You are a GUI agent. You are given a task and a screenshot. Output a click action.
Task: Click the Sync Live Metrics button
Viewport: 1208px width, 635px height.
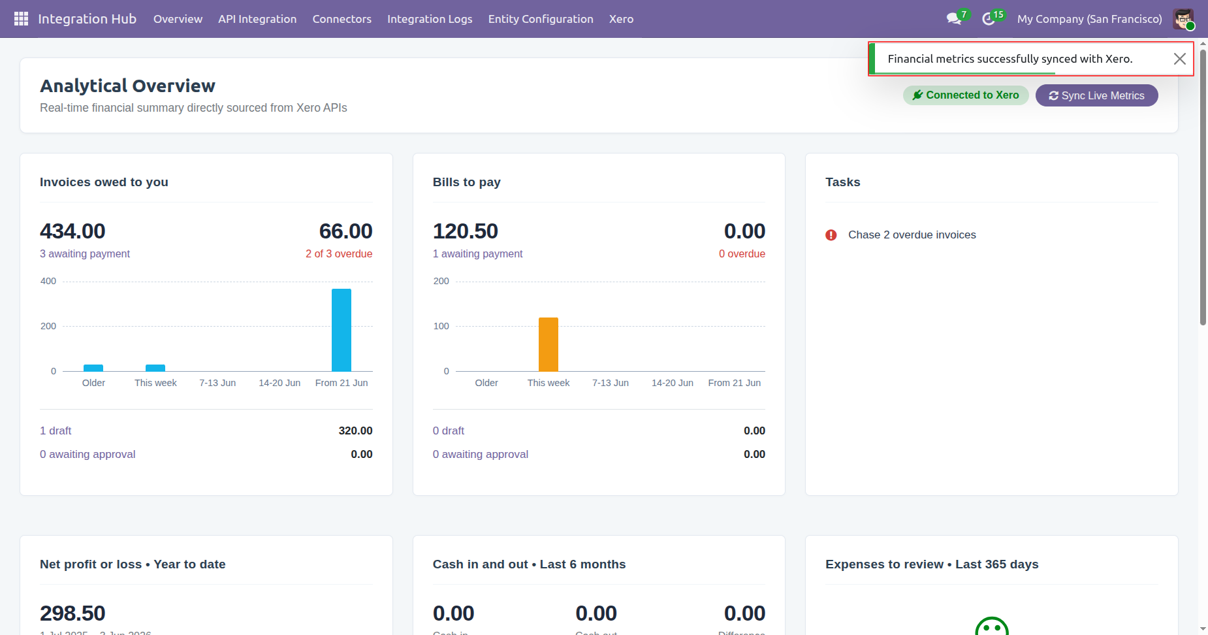[1097, 95]
